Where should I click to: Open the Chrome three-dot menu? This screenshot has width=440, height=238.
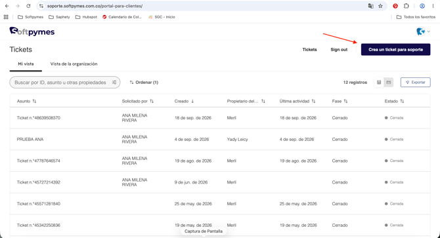433,6
